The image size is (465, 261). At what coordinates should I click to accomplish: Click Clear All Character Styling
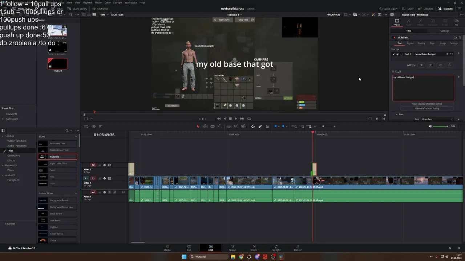427,108
